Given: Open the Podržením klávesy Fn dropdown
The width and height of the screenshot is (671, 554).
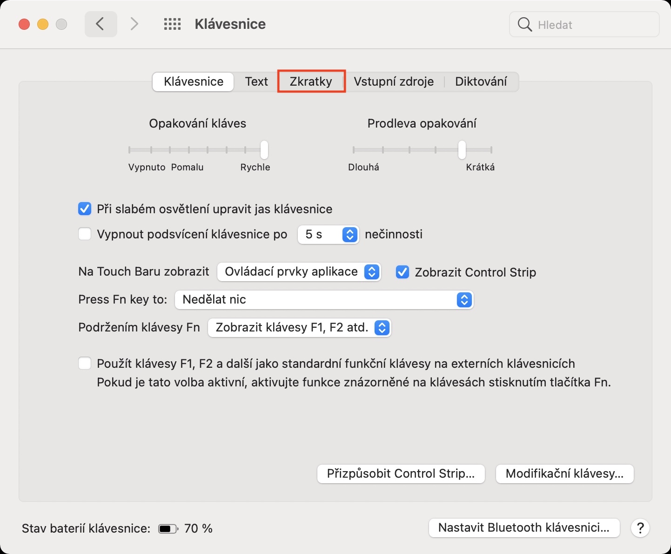Looking at the screenshot, I should coord(300,328).
